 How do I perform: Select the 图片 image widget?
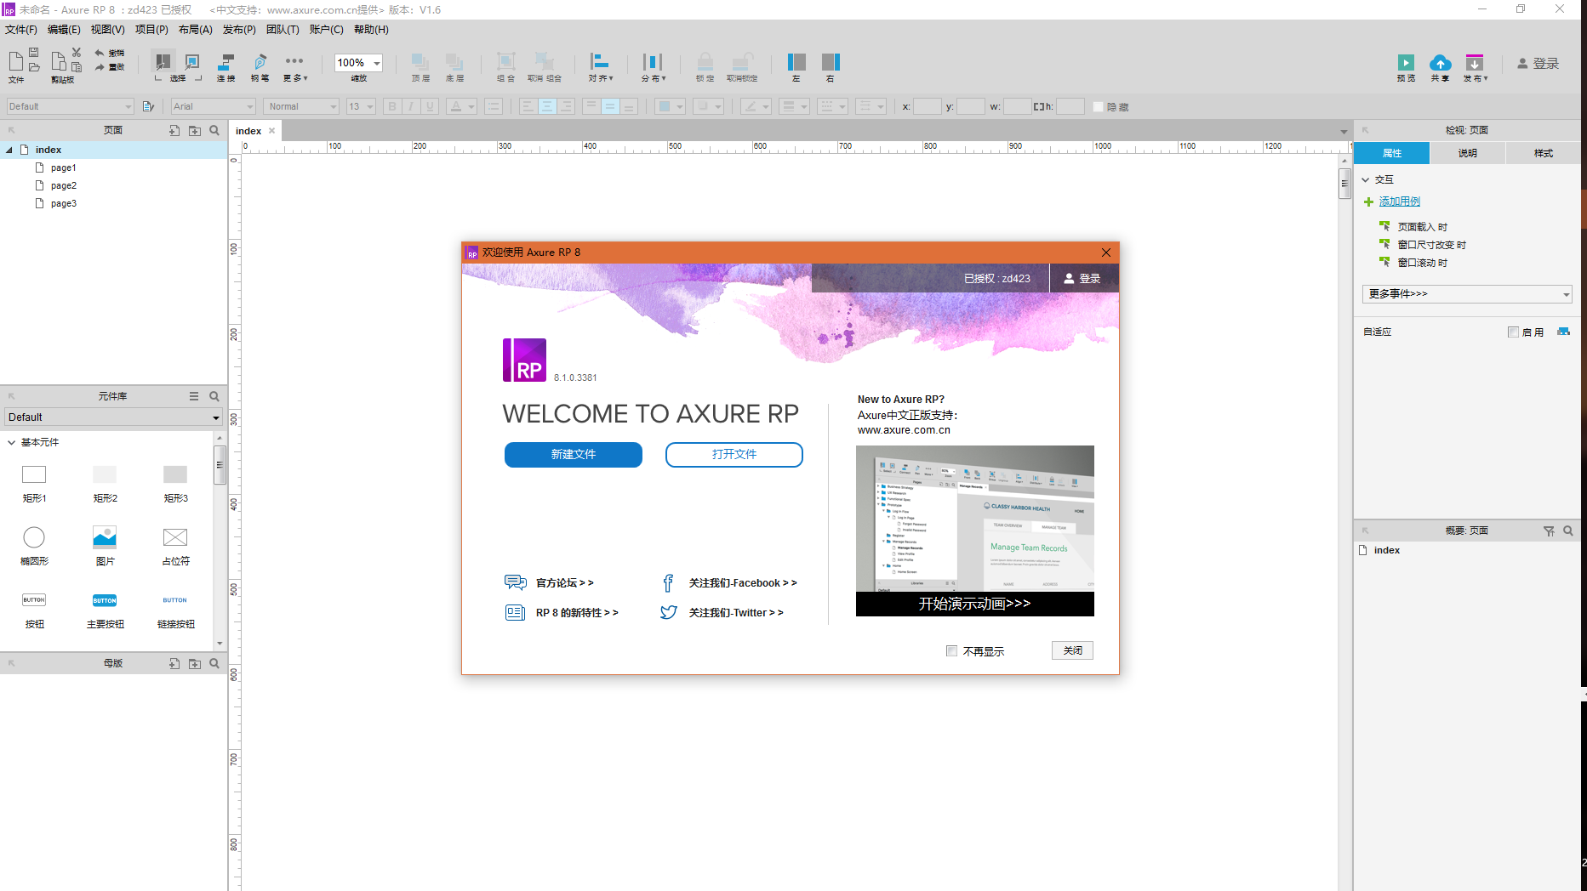pos(105,545)
